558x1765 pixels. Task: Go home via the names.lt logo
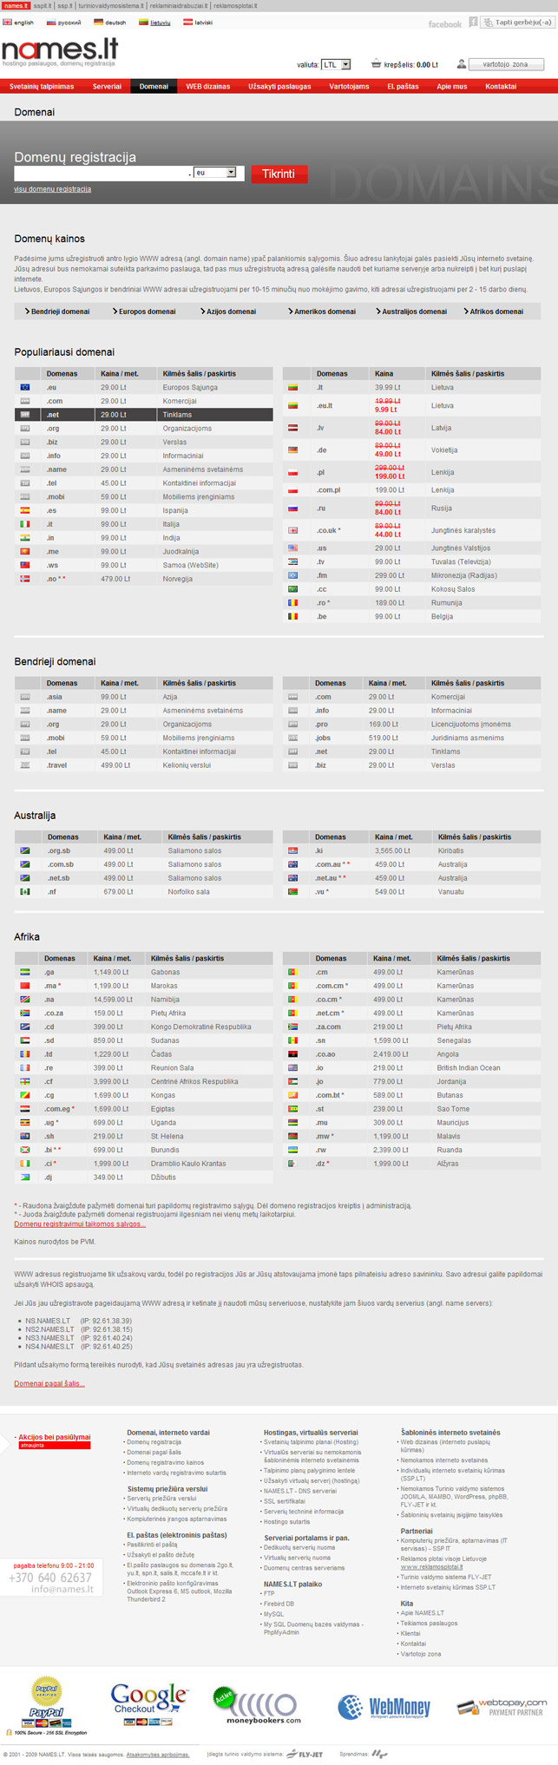(x=59, y=51)
